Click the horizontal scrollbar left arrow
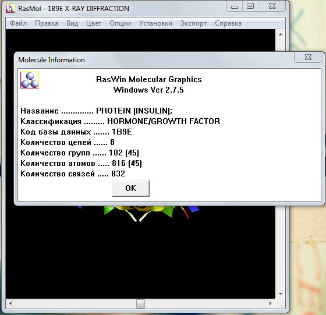Image resolution: width=326 pixels, height=315 pixels. click(10, 303)
